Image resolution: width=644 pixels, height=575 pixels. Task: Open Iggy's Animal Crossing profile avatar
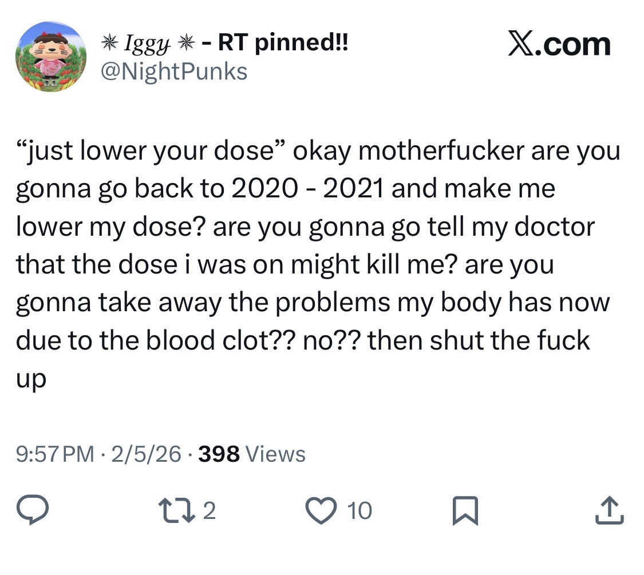coord(51,57)
